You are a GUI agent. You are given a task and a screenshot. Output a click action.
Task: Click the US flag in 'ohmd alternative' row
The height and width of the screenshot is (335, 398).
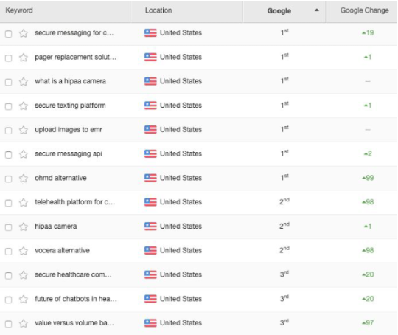pos(150,178)
